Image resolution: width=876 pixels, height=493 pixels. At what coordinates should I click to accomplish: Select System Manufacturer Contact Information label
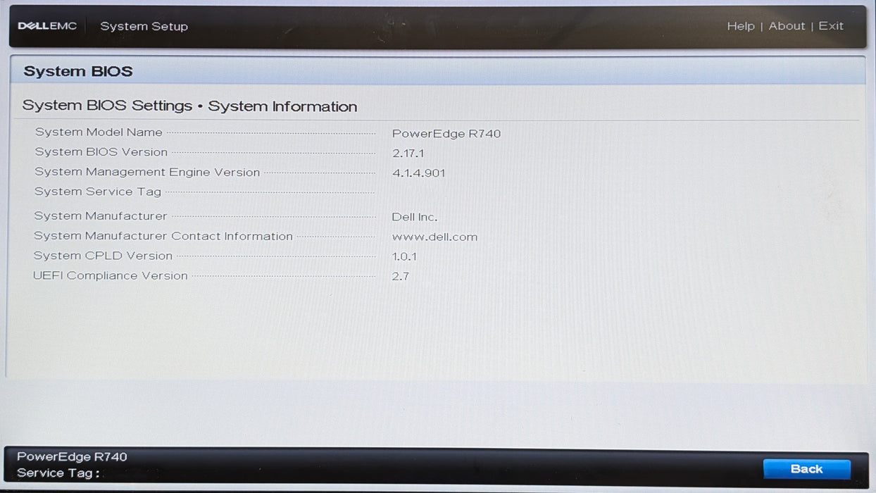click(x=163, y=237)
